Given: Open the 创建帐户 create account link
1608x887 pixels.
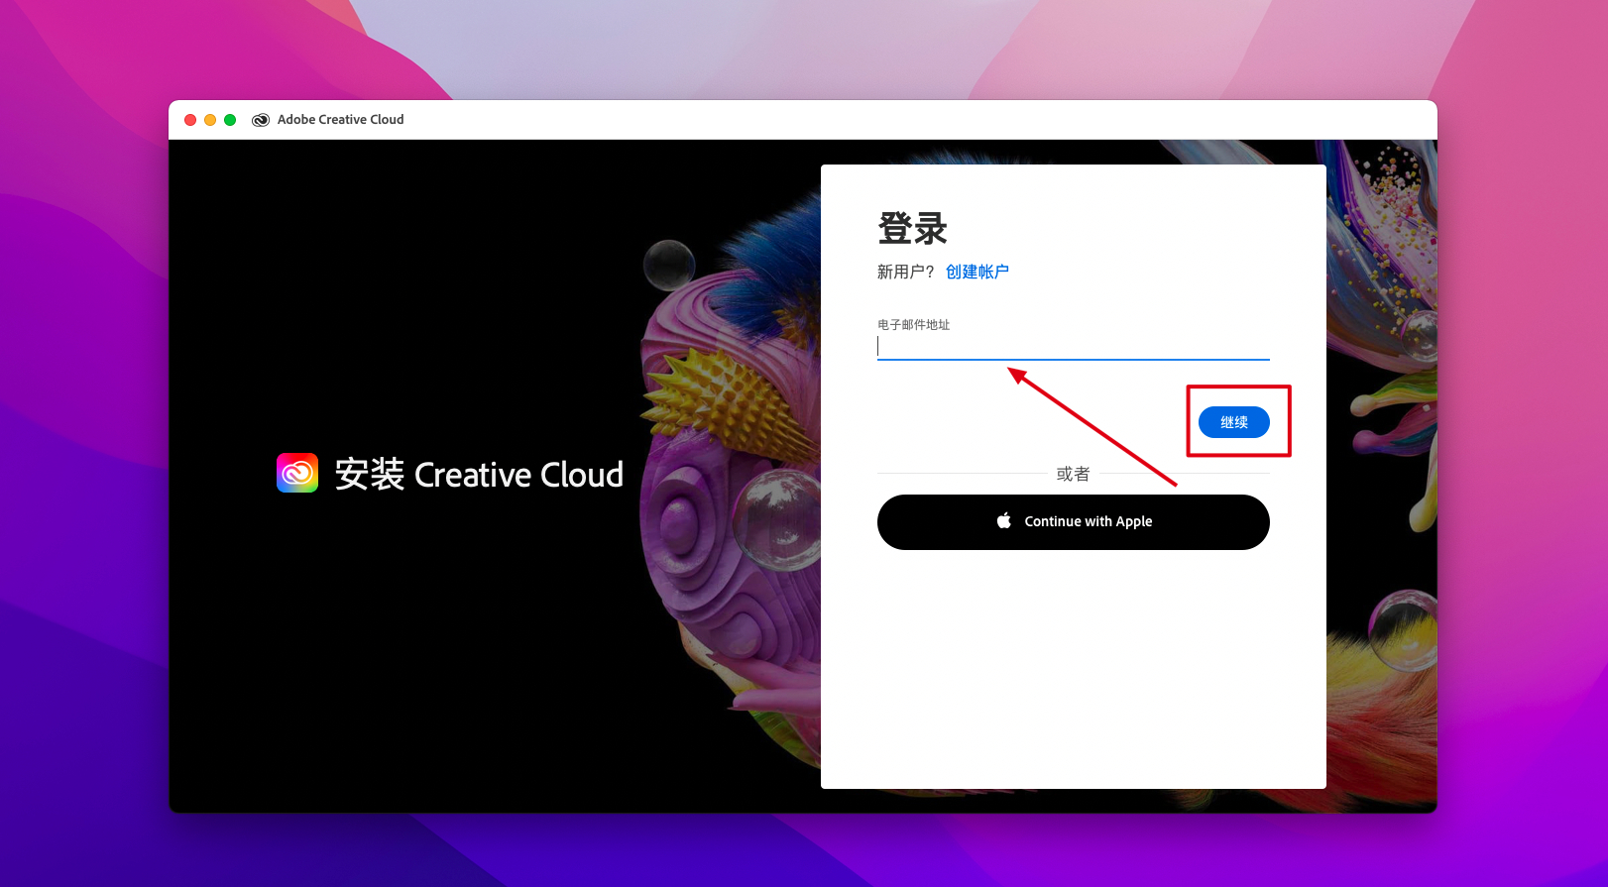Looking at the screenshot, I should [x=977, y=272].
